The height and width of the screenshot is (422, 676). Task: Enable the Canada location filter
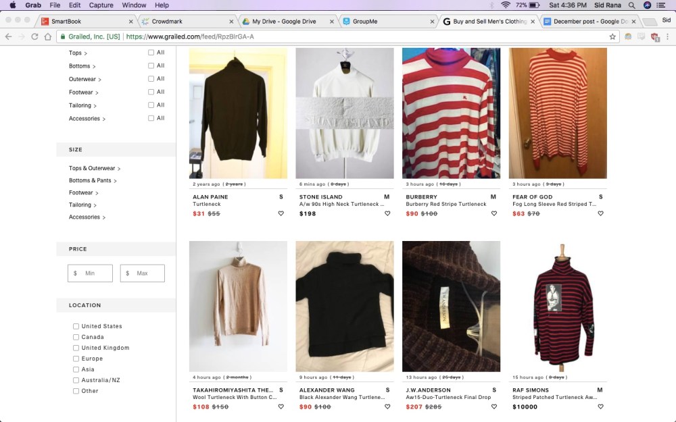76,337
